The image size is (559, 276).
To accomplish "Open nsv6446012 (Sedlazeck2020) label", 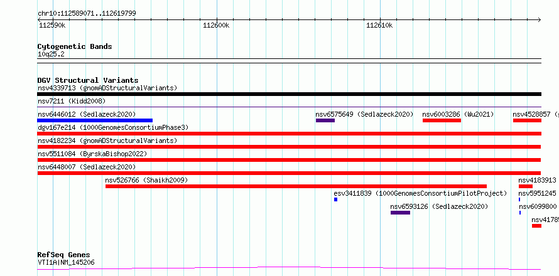I will point(87,114).
